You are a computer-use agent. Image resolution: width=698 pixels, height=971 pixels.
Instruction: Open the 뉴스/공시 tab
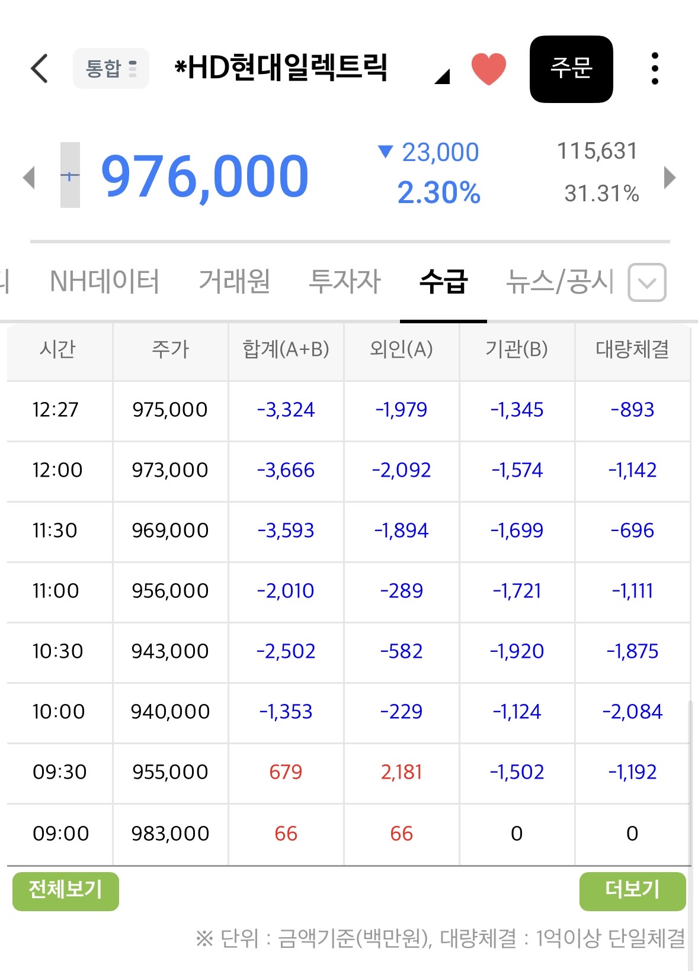(x=560, y=281)
